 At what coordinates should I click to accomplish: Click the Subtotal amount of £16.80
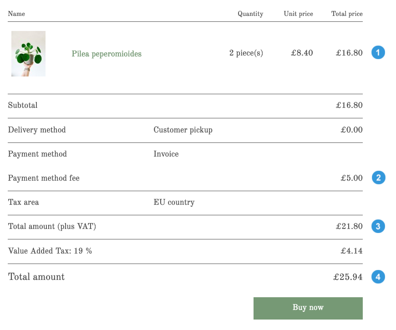pyautogui.click(x=349, y=105)
